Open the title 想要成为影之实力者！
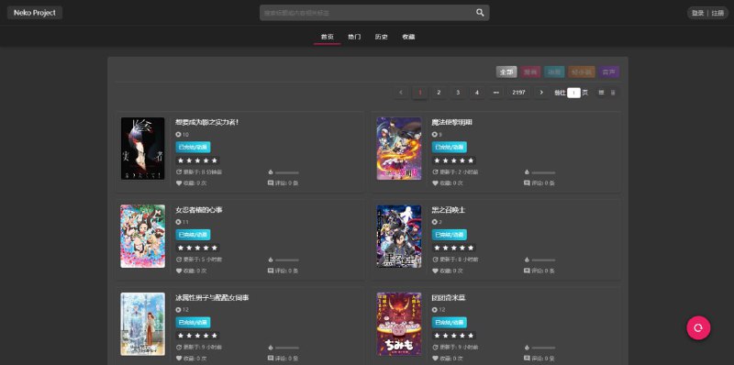 point(207,122)
